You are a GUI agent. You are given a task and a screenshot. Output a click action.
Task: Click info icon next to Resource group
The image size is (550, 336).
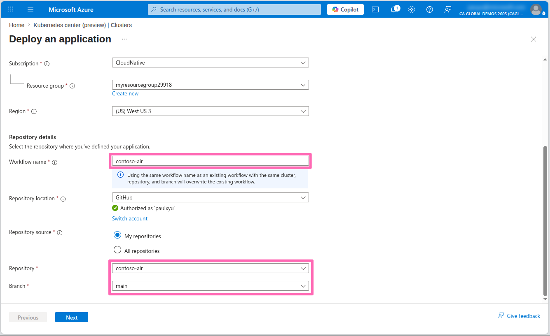[72, 86]
